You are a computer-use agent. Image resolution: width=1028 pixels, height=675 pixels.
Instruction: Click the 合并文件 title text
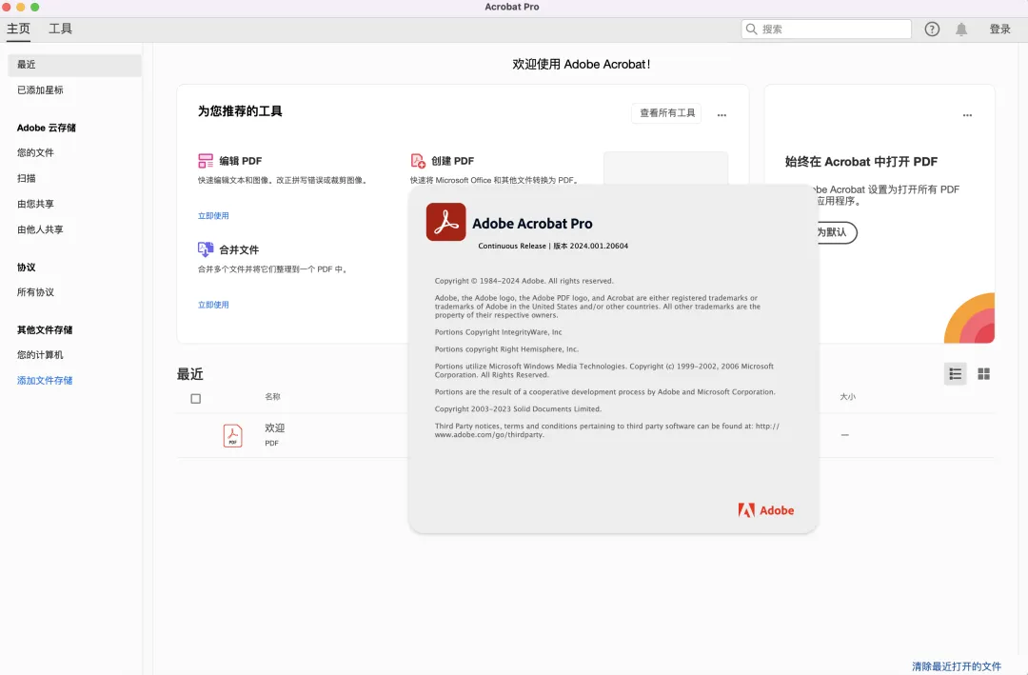[239, 249]
